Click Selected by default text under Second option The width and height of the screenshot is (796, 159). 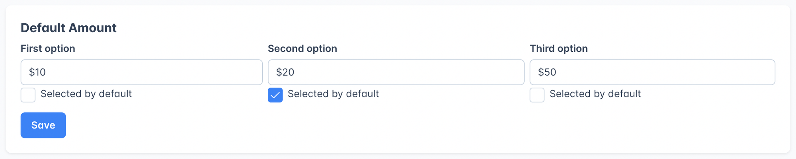tap(333, 94)
